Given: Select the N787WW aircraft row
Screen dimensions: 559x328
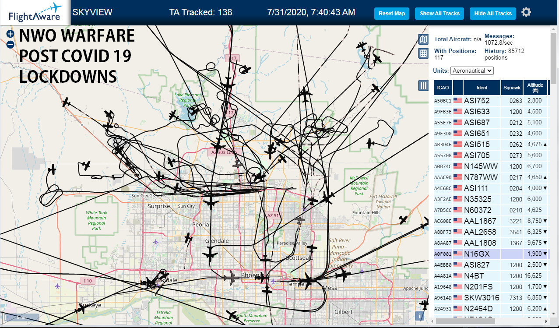Looking at the screenshot, I should (x=491, y=177).
